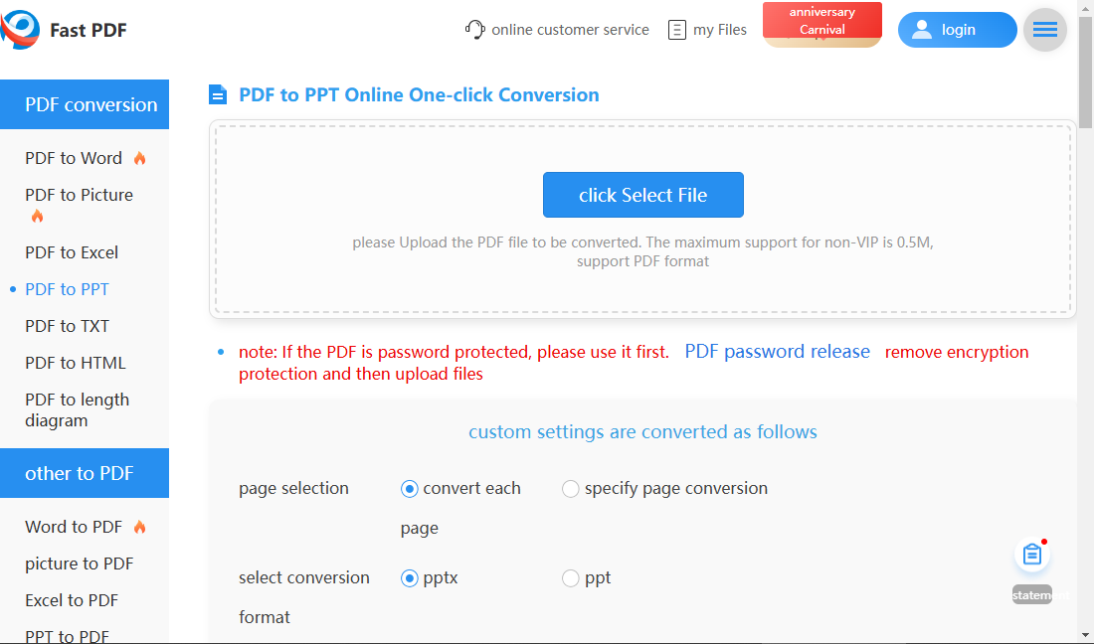The image size is (1094, 644).
Task: Open Word to PDF in sidebar
Action: coord(74,527)
